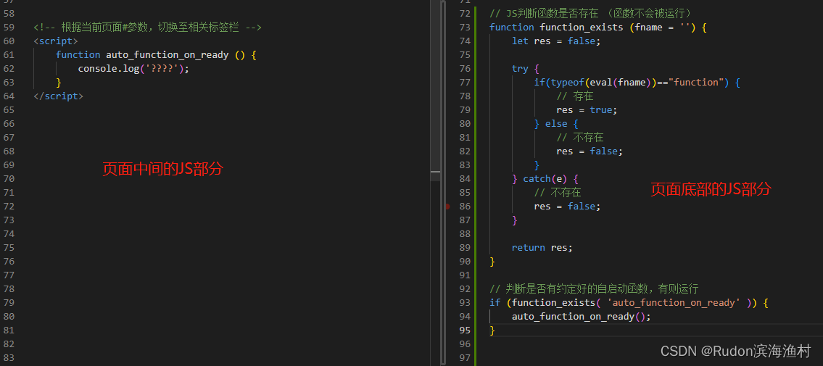Click the "function" string on line 77
823x366 pixels.
click(696, 83)
